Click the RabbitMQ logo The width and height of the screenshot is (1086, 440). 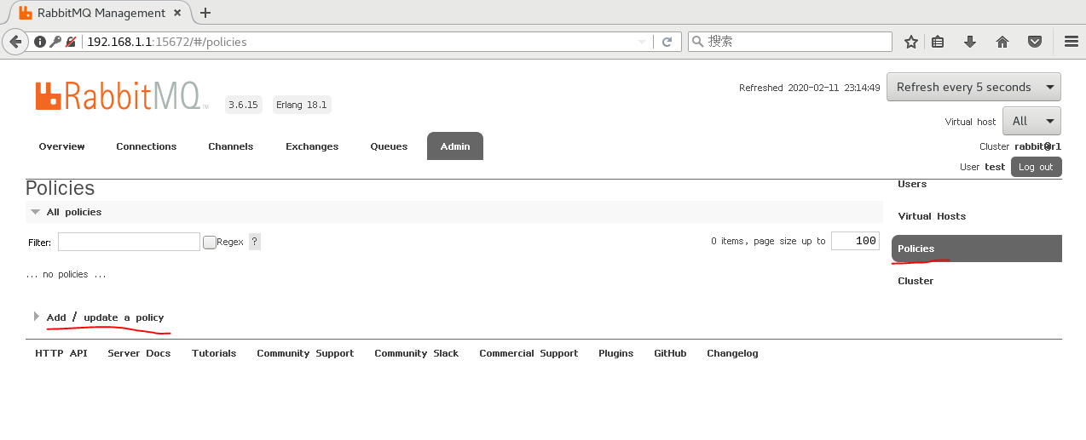pyautogui.click(x=121, y=95)
